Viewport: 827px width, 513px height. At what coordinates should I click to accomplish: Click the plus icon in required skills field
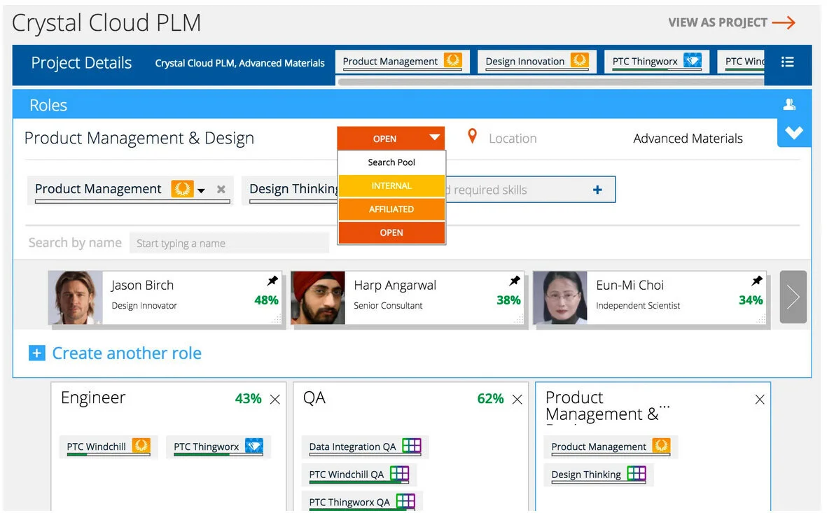(x=597, y=190)
